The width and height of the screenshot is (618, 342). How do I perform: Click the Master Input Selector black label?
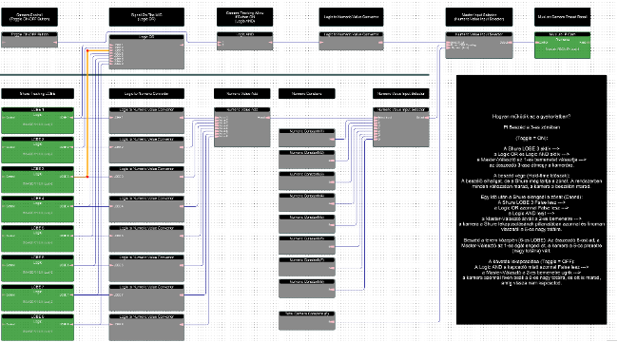pyautogui.click(x=479, y=17)
